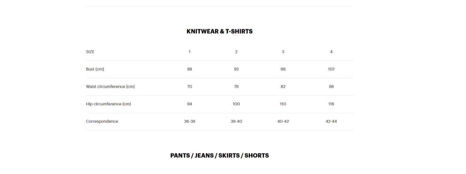Click the 92 bust value

[x=236, y=69]
